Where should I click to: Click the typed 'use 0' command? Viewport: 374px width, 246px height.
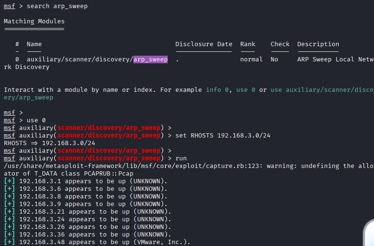pyautogui.click(x=36, y=120)
